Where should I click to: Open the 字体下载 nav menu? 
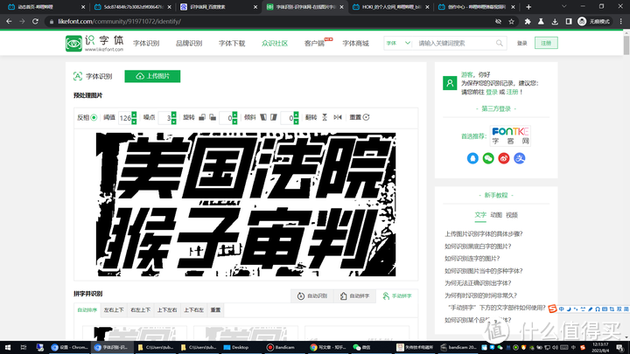click(x=232, y=44)
